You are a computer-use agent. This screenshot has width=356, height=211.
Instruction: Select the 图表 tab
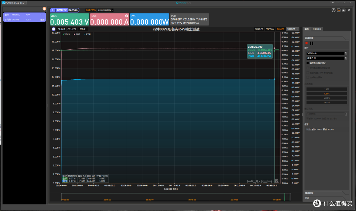[x=307, y=29]
